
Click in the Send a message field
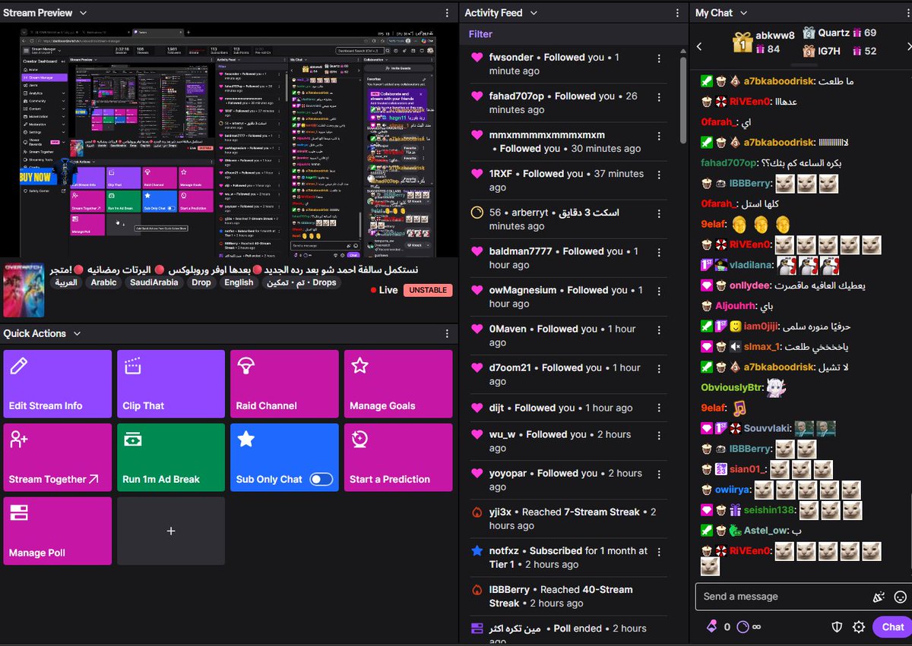(783, 597)
